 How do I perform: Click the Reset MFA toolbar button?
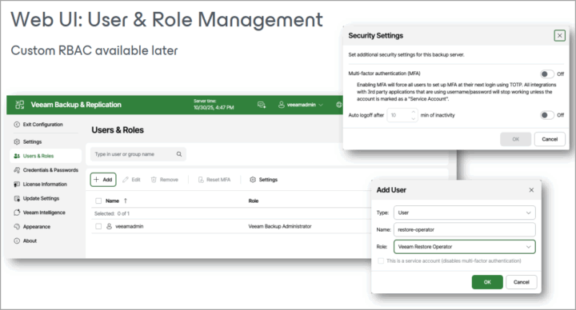214,180
